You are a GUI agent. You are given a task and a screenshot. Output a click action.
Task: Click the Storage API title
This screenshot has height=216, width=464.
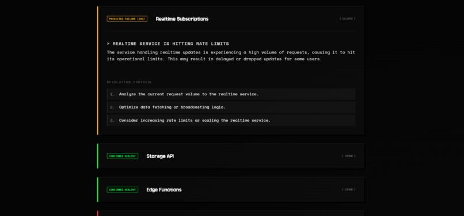pyautogui.click(x=160, y=156)
